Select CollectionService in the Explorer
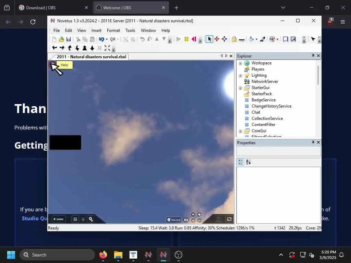351x263 pixels. click(x=267, y=118)
